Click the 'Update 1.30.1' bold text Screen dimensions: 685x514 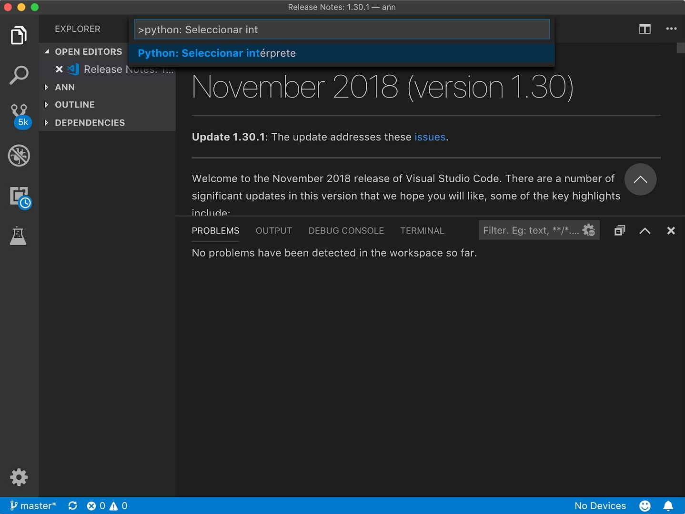228,137
